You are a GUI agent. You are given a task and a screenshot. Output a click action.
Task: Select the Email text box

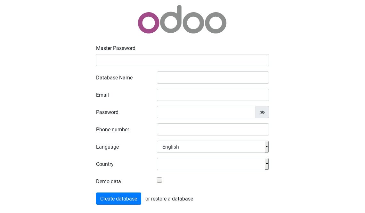[x=213, y=95]
